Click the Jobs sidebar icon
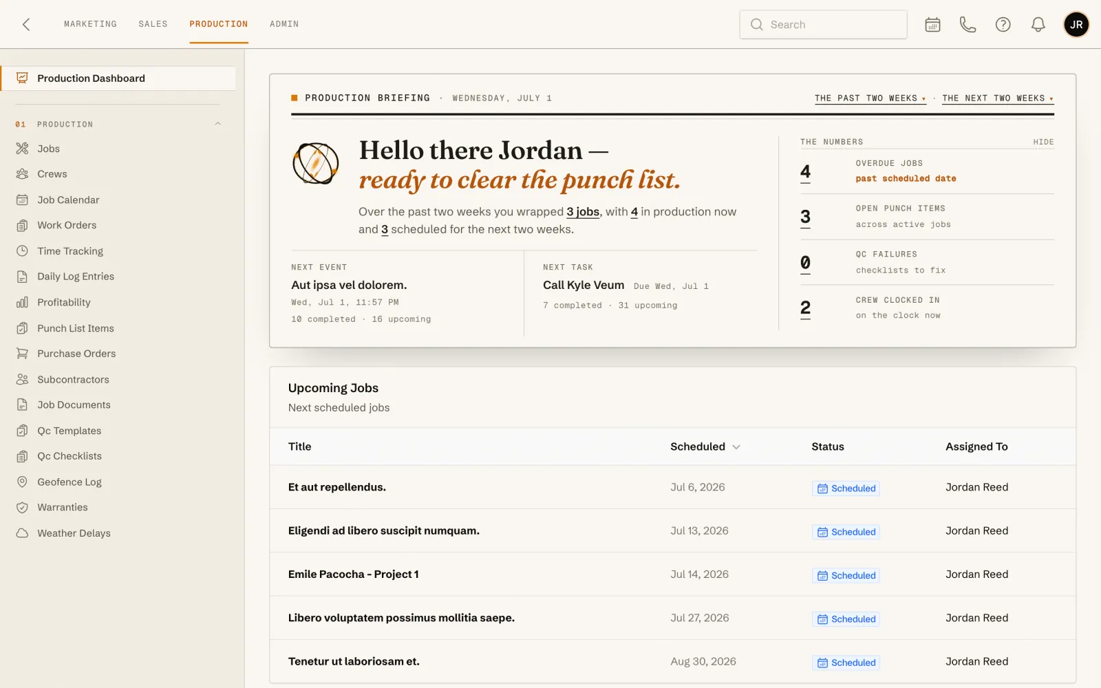The width and height of the screenshot is (1101, 688). click(22, 149)
